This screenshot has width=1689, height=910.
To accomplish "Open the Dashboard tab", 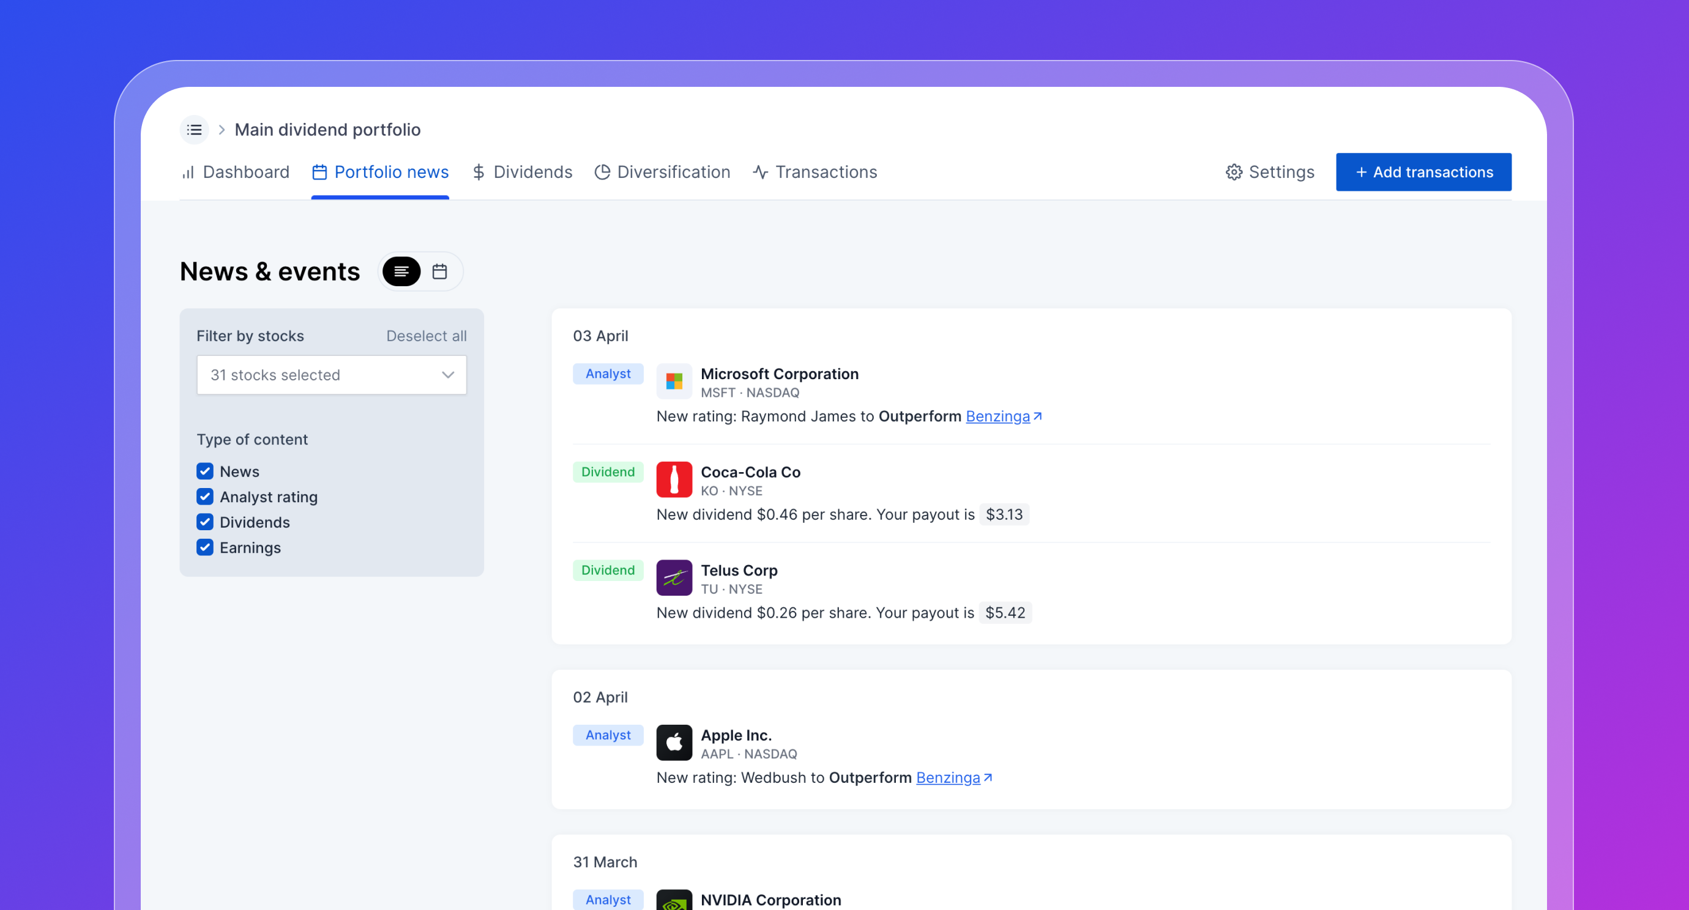I will (236, 172).
